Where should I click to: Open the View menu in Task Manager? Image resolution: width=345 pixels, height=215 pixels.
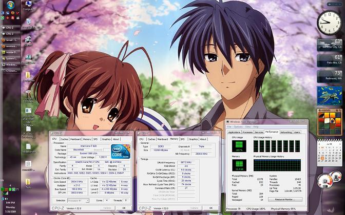click(x=248, y=126)
